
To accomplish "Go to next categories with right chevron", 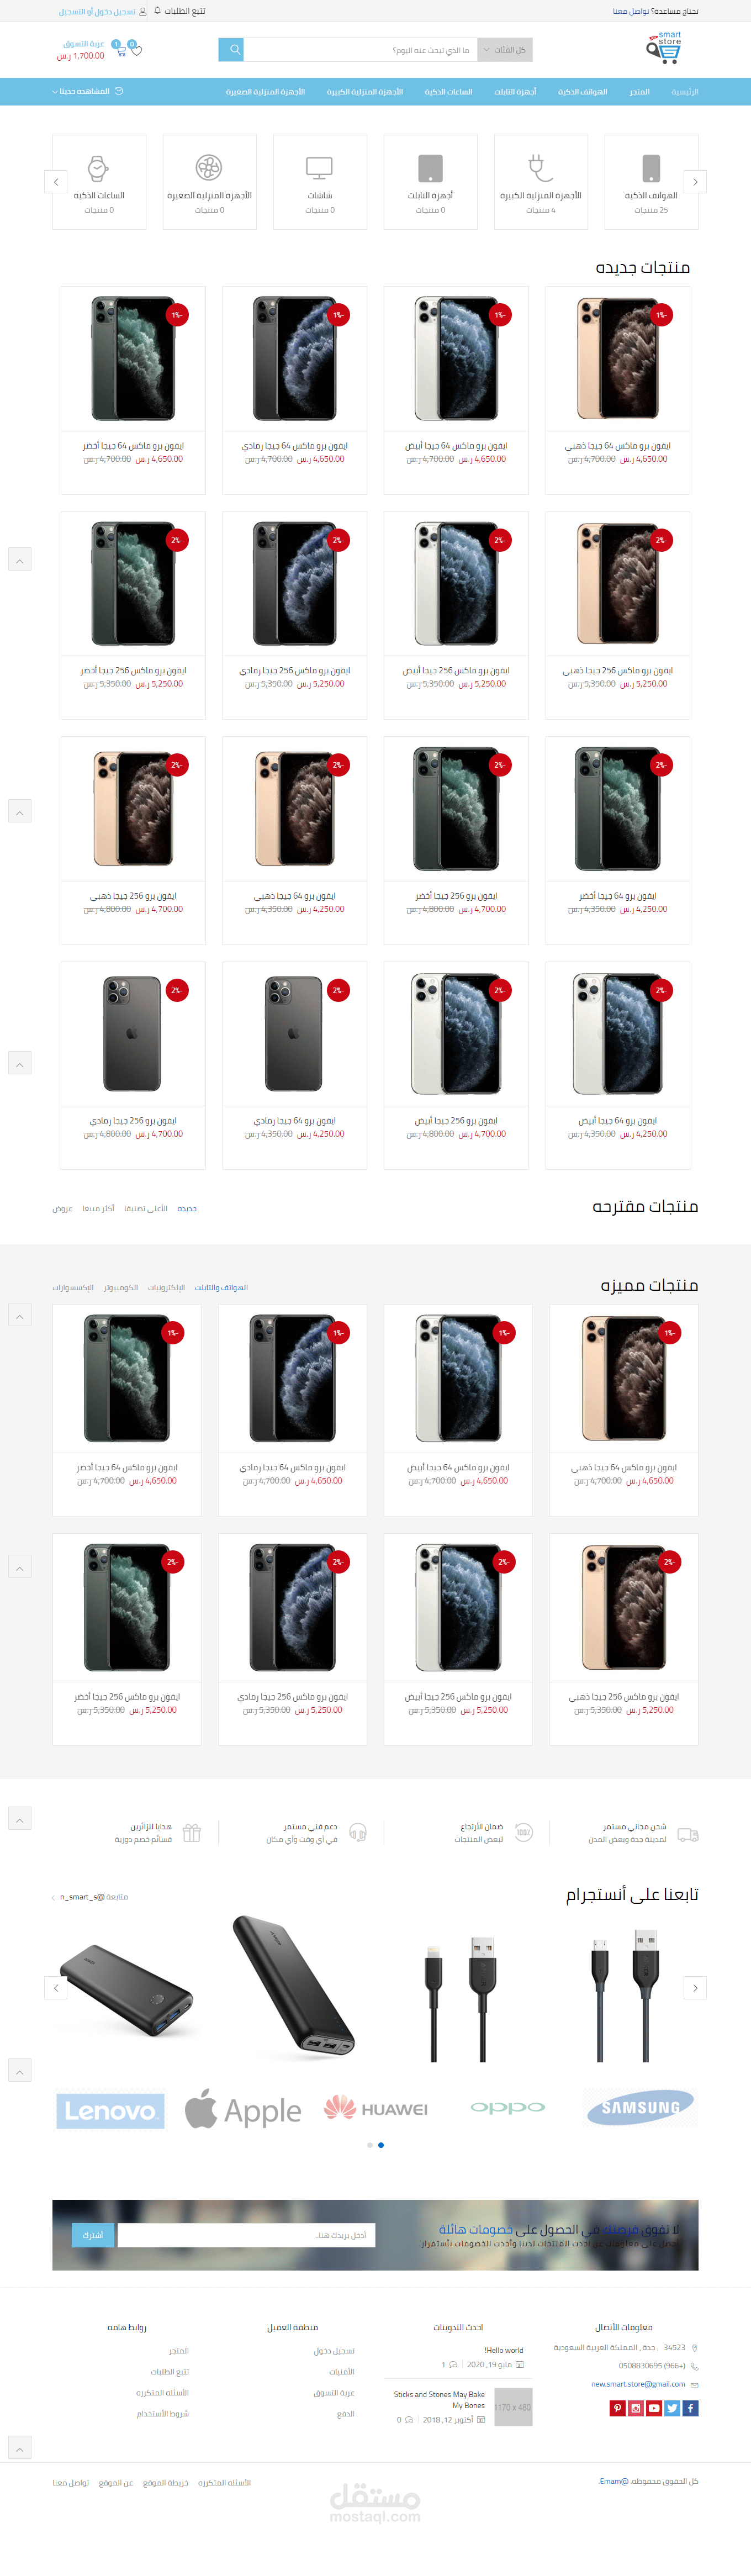I will click(695, 182).
